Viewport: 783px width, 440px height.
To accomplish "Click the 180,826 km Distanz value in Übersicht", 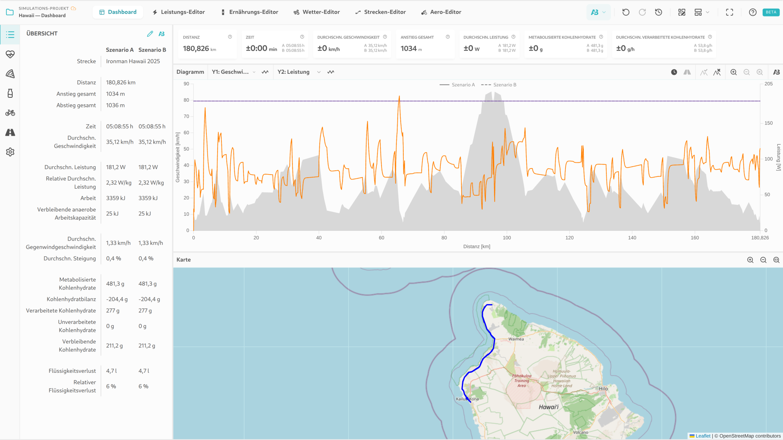I will 121,82.
